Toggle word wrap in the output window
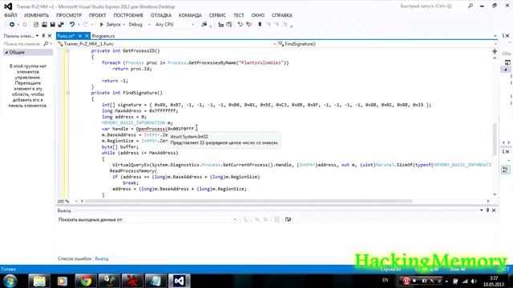 point(288,219)
